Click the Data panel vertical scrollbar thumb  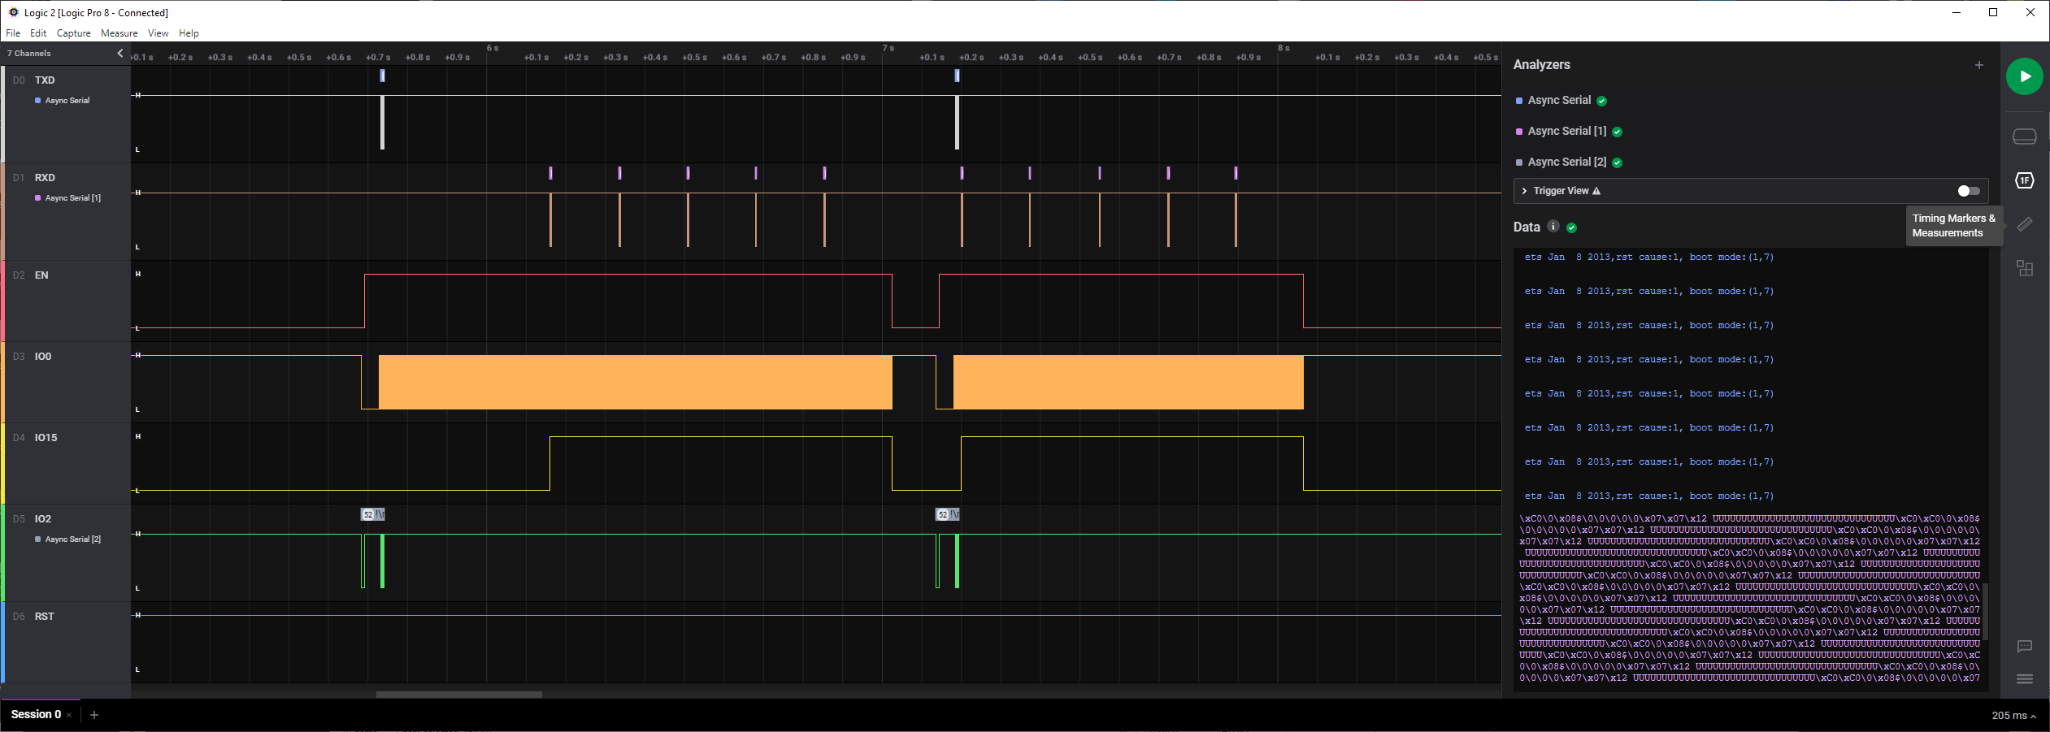[1985, 611]
